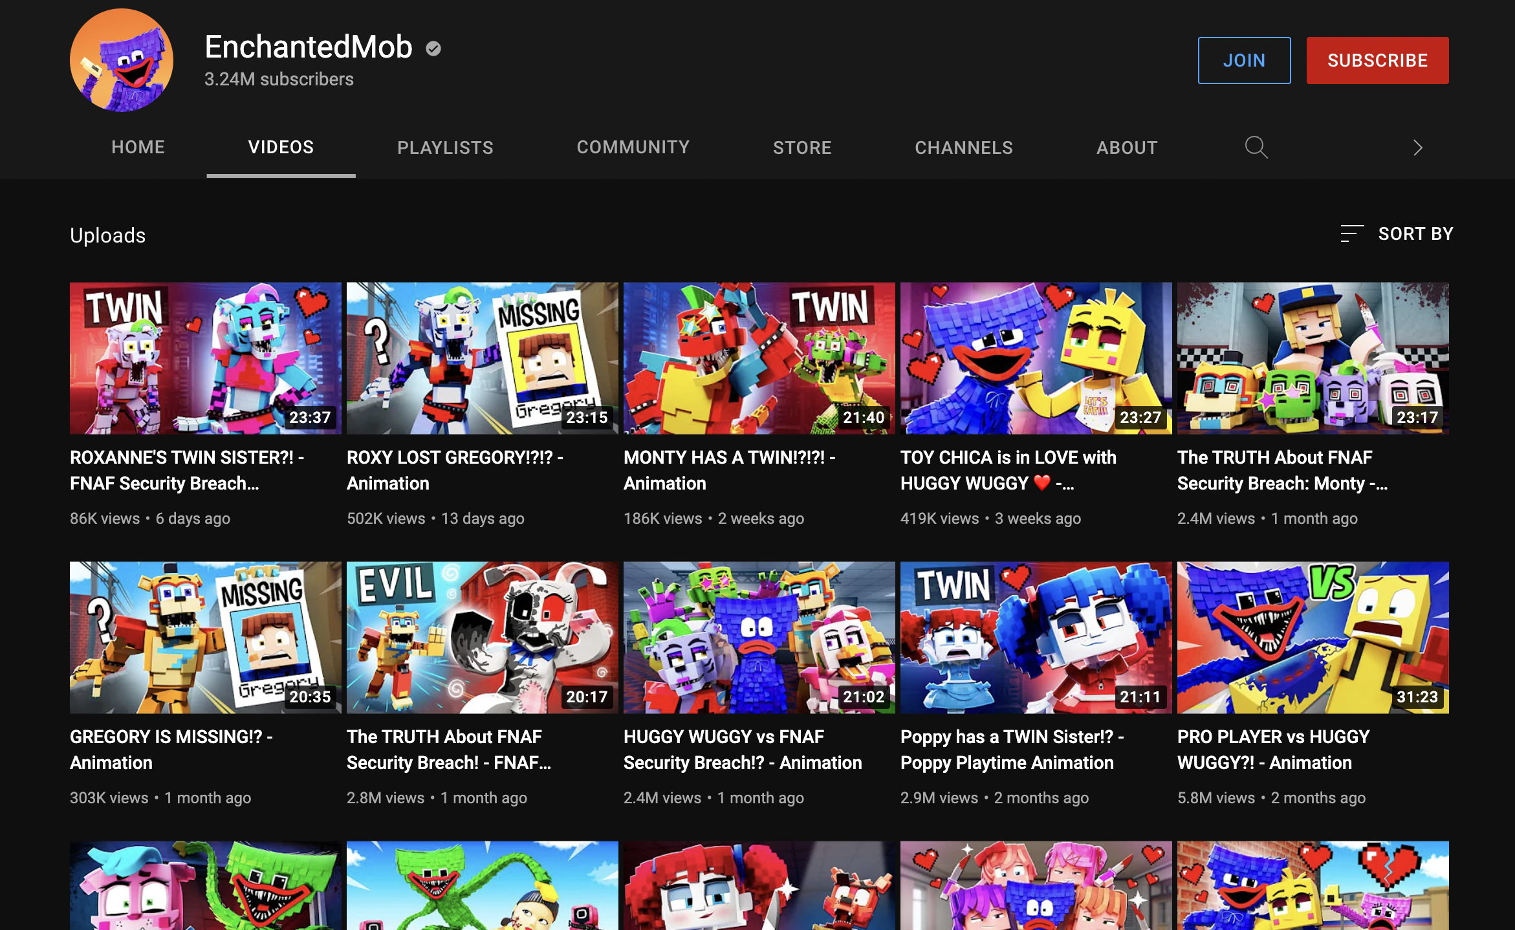Viewport: 1515px width, 930px height.
Task: Switch to the PLAYLISTS tab
Action: 445,147
